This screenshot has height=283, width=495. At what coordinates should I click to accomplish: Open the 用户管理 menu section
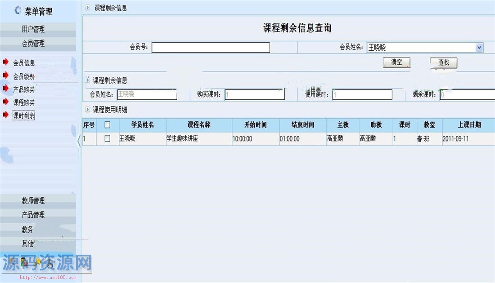tap(38, 29)
